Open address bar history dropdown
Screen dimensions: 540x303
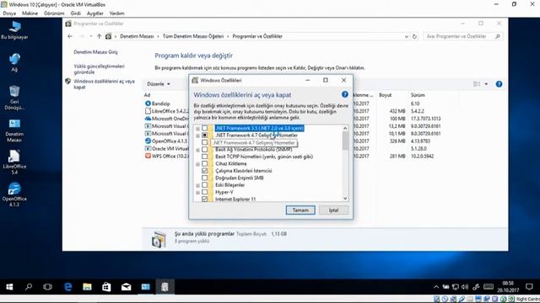point(407,36)
